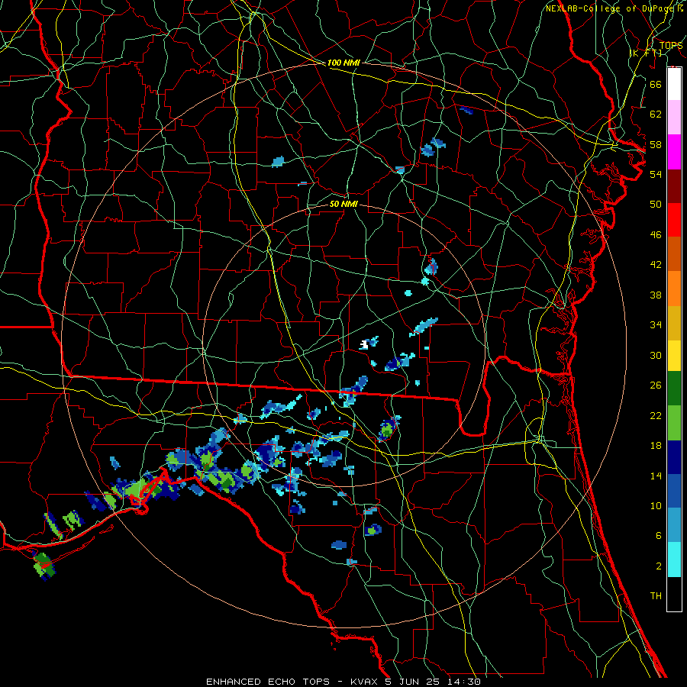687x687 pixels.
Task: Click the 'KVAX' station identifier text
Action: click(x=365, y=682)
